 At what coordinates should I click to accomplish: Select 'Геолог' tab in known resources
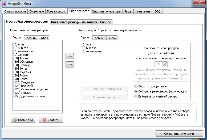click(x=17, y=37)
